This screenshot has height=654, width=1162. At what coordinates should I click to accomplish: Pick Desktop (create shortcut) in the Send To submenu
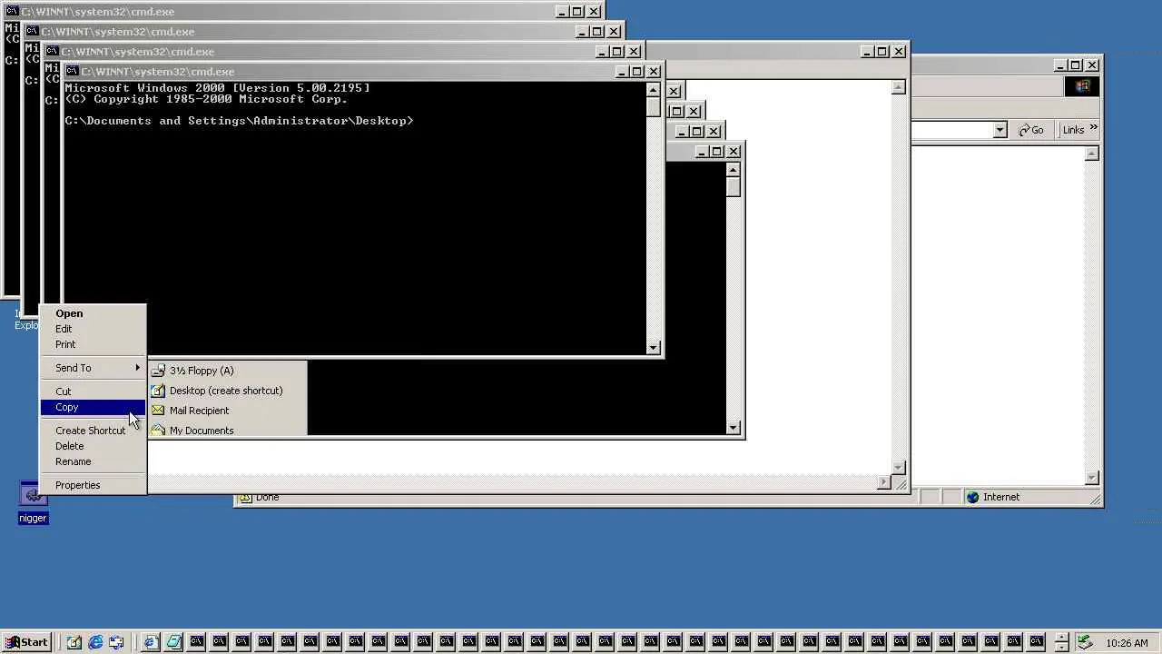(x=228, y=391)
